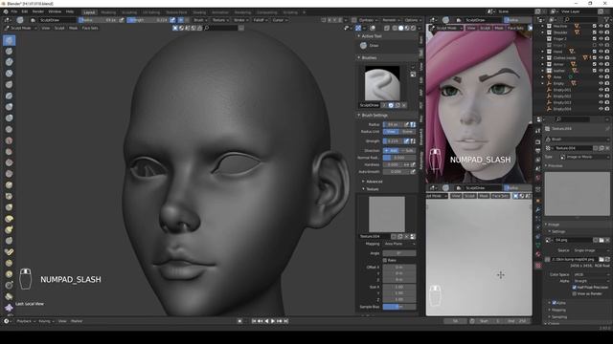The height and width of the screenshot is (344, 613).
Task: Open the Mask menu in main viewport header
Action: click(73, 28)
